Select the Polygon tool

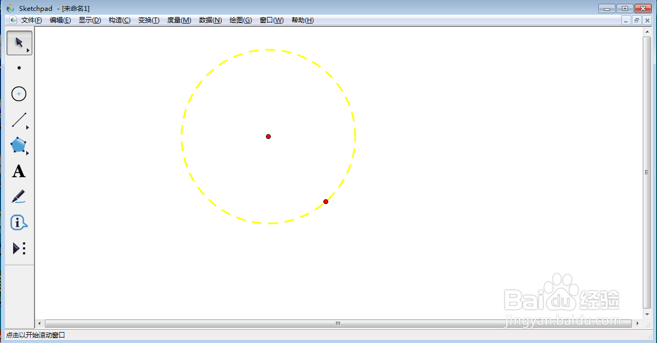point(19,146)
